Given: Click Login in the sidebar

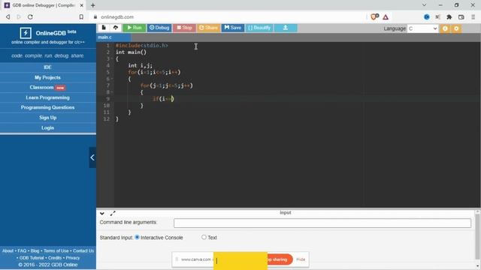Looking at the screenshot, I should [x=47, y=127].
